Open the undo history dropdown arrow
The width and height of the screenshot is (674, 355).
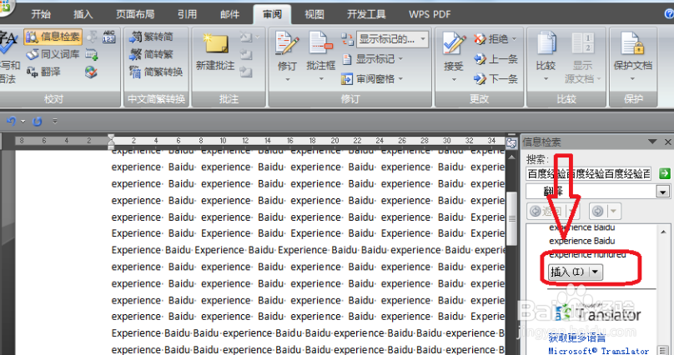[23, 122]
